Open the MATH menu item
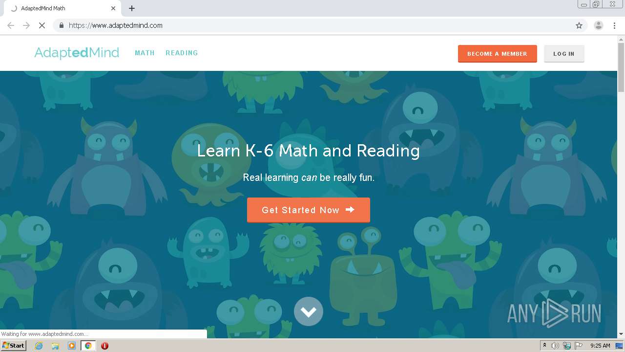The height and width of the screenshot is (352, 625). pos(145,53)
